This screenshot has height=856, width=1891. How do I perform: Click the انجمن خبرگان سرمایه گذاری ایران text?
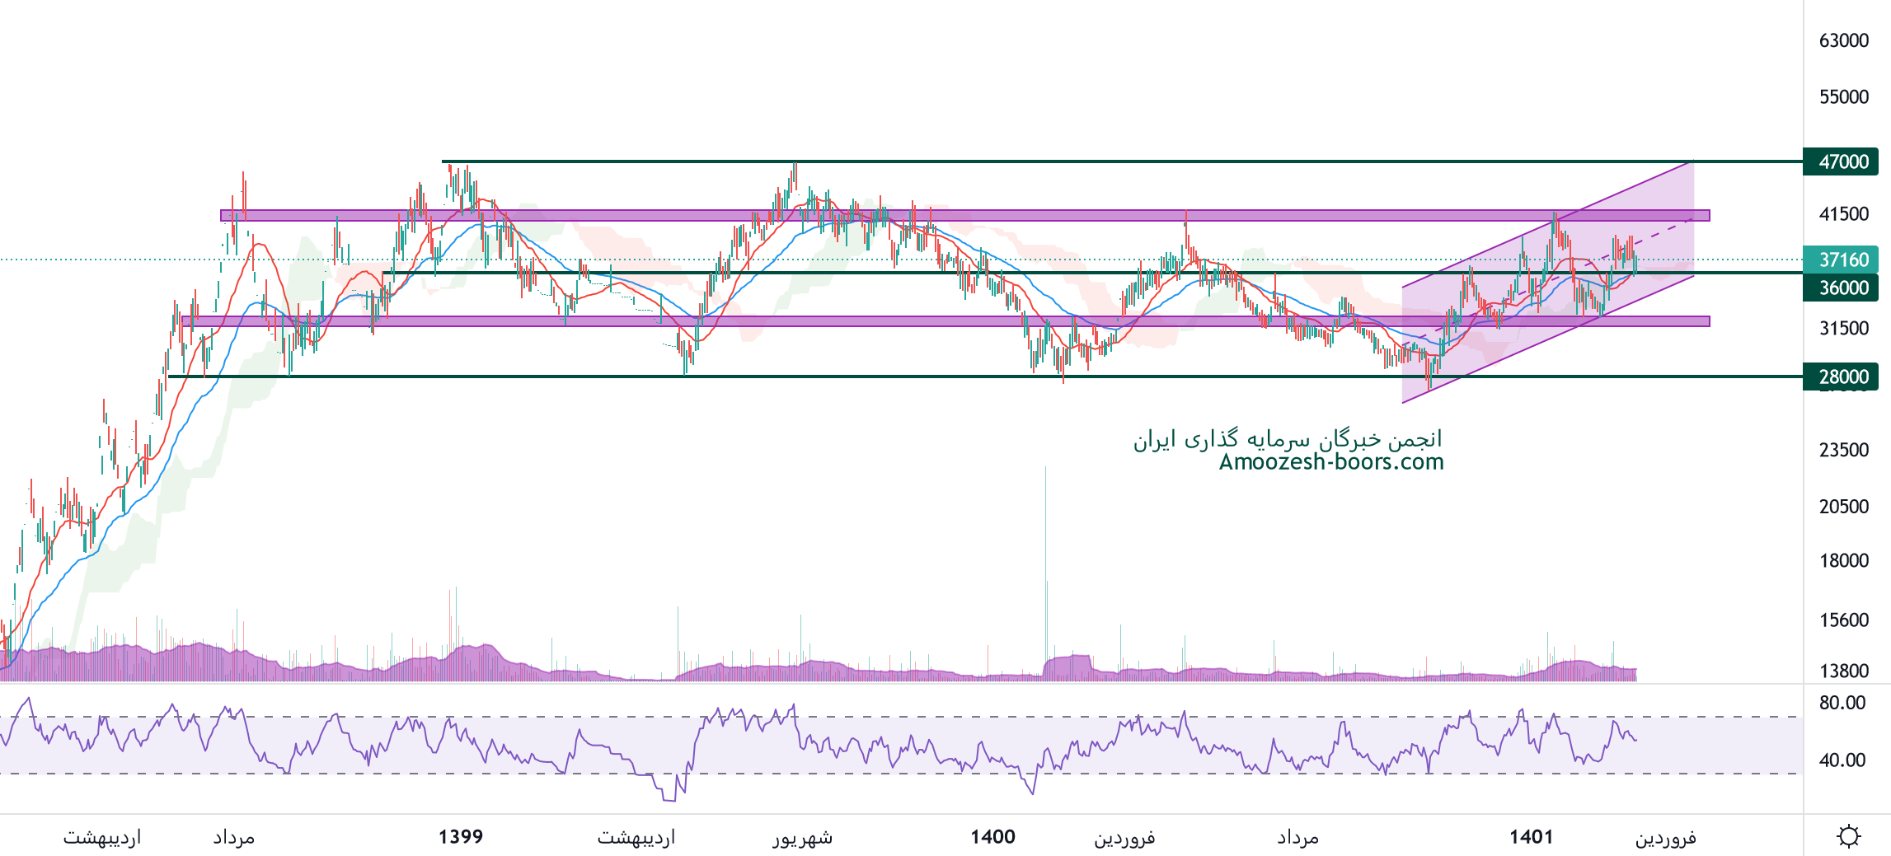[x=1288, y=439]
